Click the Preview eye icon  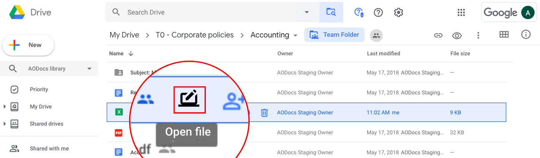click(457, 35)
